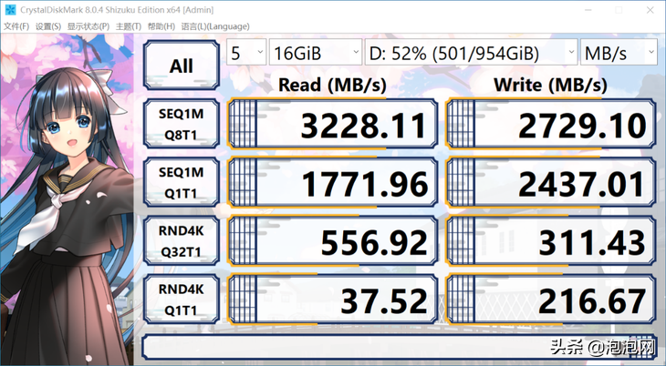Select the 2437.01 write result

551,182
